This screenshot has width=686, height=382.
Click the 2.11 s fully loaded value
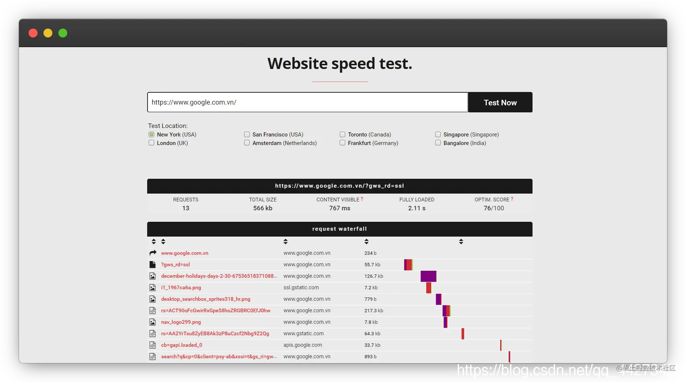click(x=417, y=208)
